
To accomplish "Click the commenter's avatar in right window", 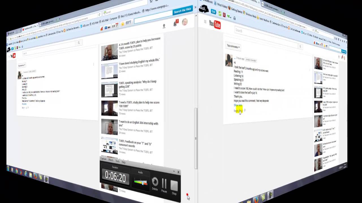I will [229, 60].
